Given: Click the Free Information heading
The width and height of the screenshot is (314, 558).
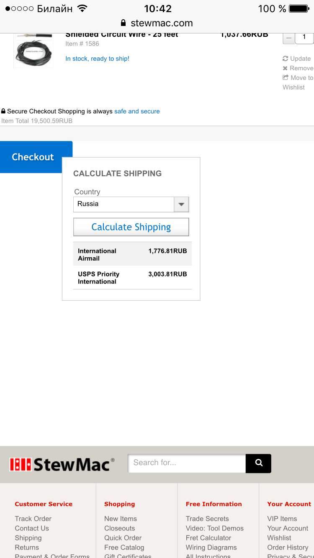Looking at the screenshot, I should [214, 504].
